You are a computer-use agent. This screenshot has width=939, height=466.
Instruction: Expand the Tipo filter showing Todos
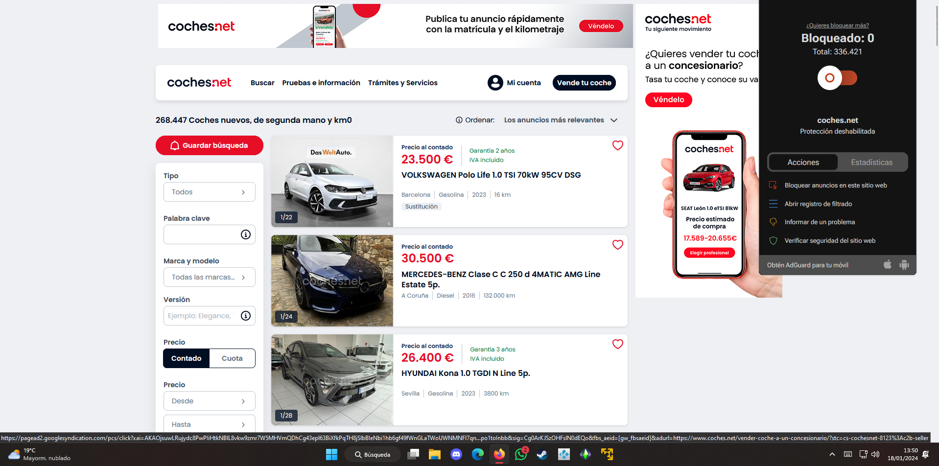pyautogui.click(x=209, y=191)
